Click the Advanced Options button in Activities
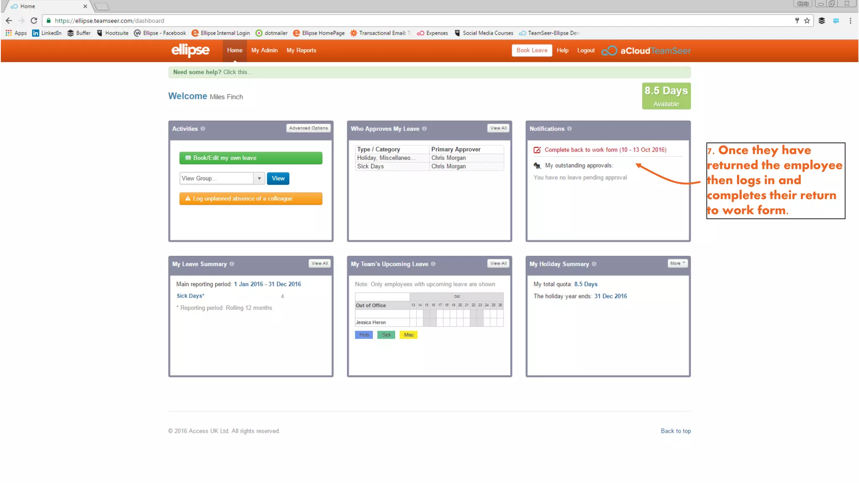 308,128
